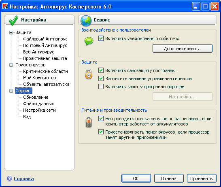Enable Включить защиту программы паролем checkbox
This screenshot has width=221, height=187.
[x=101, y=87]
